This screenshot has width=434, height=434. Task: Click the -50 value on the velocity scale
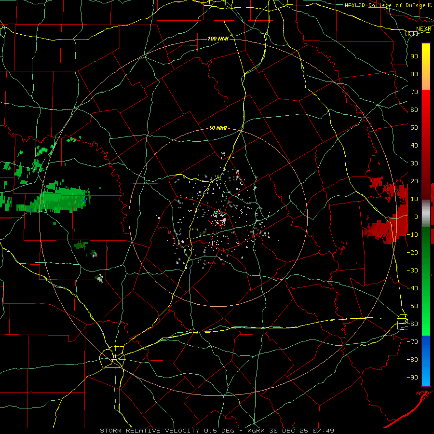(412, 306)
